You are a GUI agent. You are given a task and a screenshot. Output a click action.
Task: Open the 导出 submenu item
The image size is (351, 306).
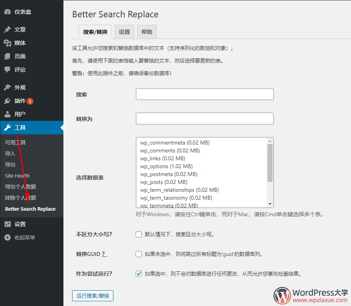[10, 165]
